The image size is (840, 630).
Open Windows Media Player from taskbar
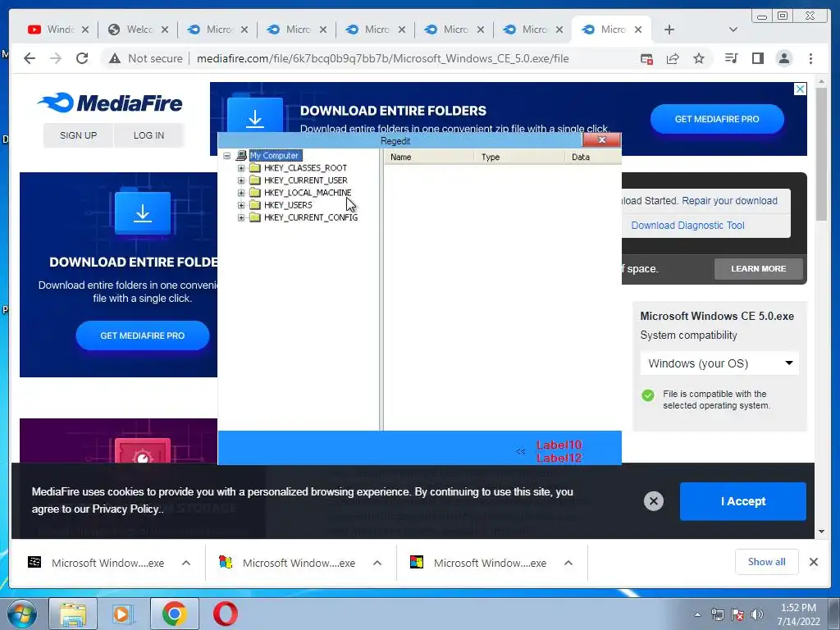point(123,614)
